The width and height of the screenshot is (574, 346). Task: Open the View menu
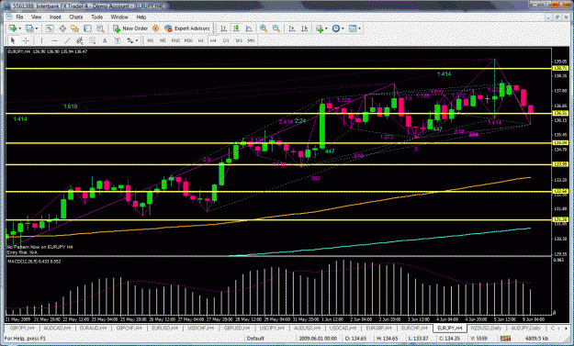(x=36, y=17)
